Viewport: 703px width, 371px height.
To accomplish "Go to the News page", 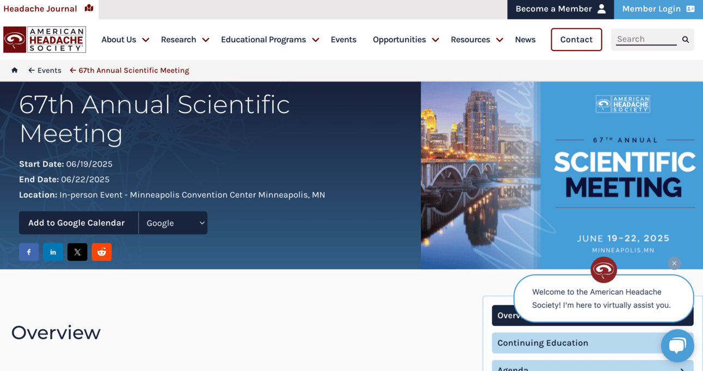I will [525, 40].
